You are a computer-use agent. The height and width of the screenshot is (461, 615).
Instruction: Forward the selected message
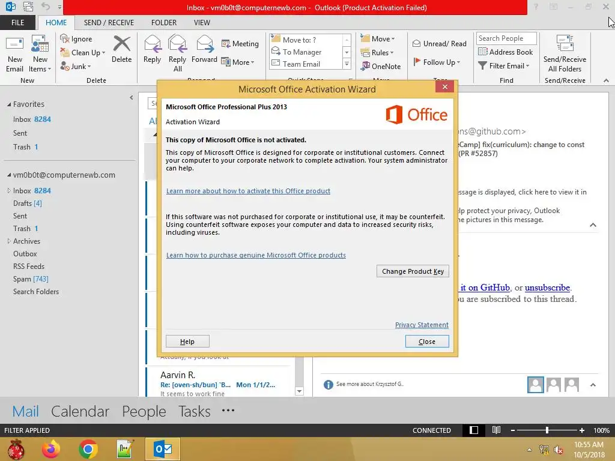pyautogui.click(x=204, y=49)
